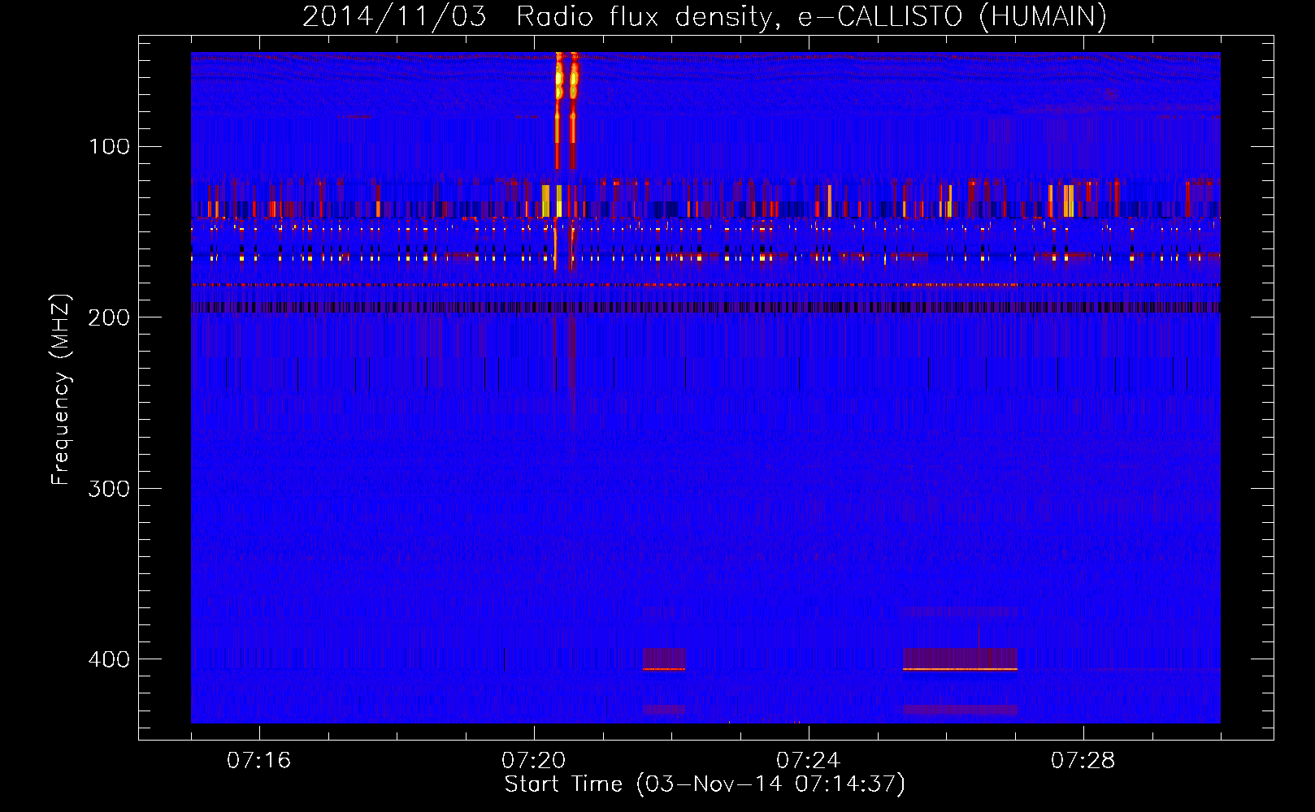This screenshot has height=812, width=1315.
Task: Click the 07:16 time axis label
Action: [259, 761]
